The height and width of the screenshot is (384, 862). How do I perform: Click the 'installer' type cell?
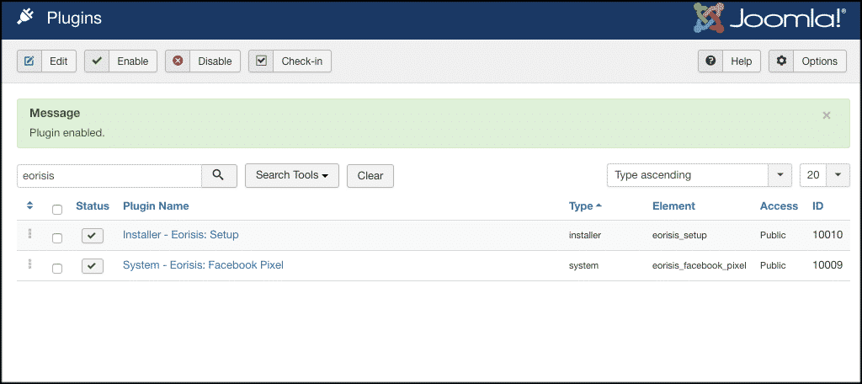click(585, 235)
